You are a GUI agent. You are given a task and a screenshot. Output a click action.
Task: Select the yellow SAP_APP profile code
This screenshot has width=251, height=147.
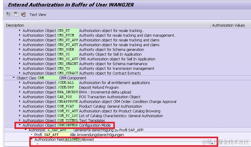(56, 135)
